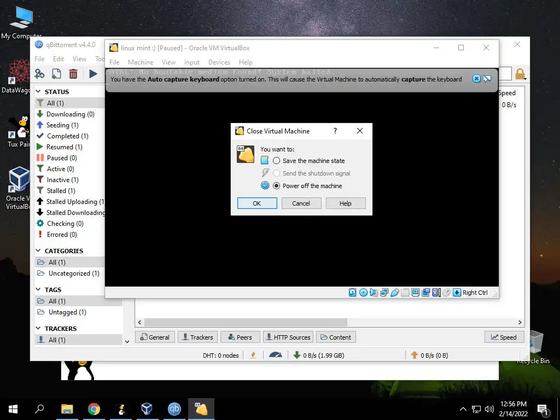
Task: Click the orange lock icon in qBittorrent
Action: (520, 74)
